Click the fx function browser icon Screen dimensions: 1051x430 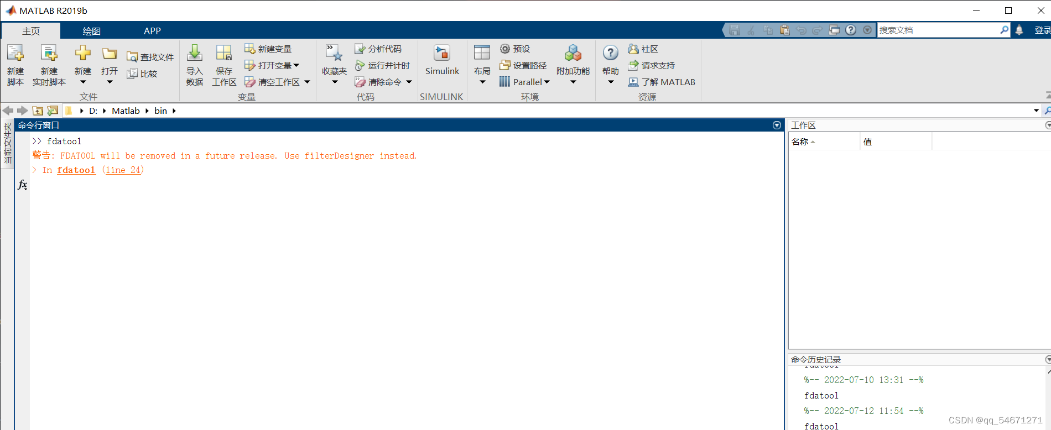click(22, 185)
